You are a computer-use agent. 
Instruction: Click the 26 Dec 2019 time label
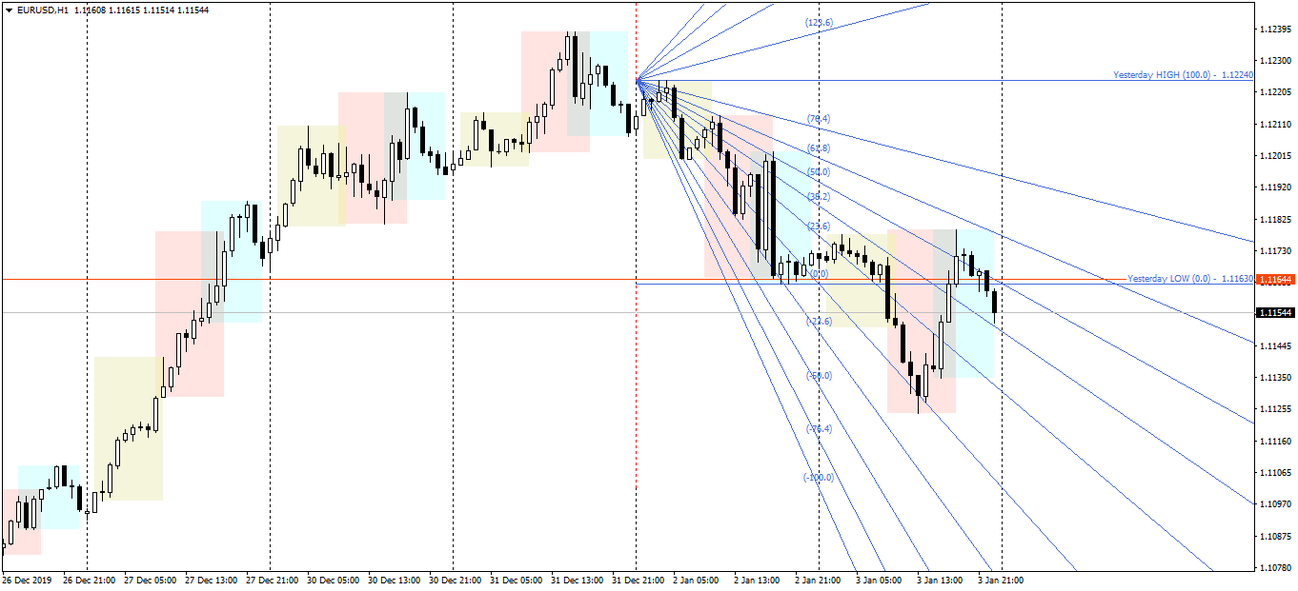26,580
